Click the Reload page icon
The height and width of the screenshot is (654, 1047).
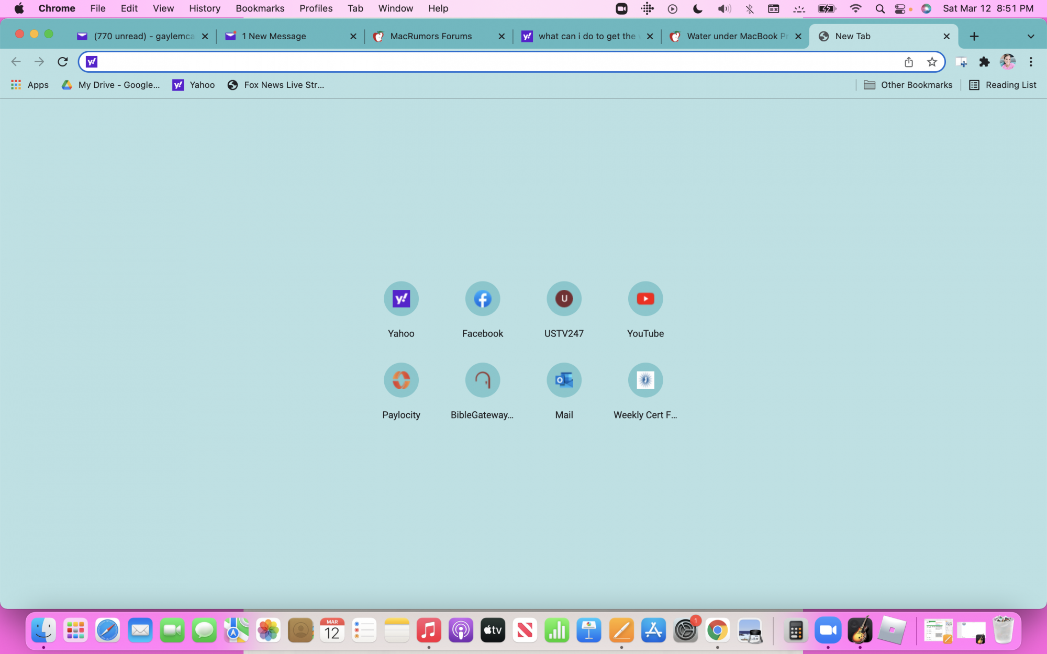(x=62, y=62)
